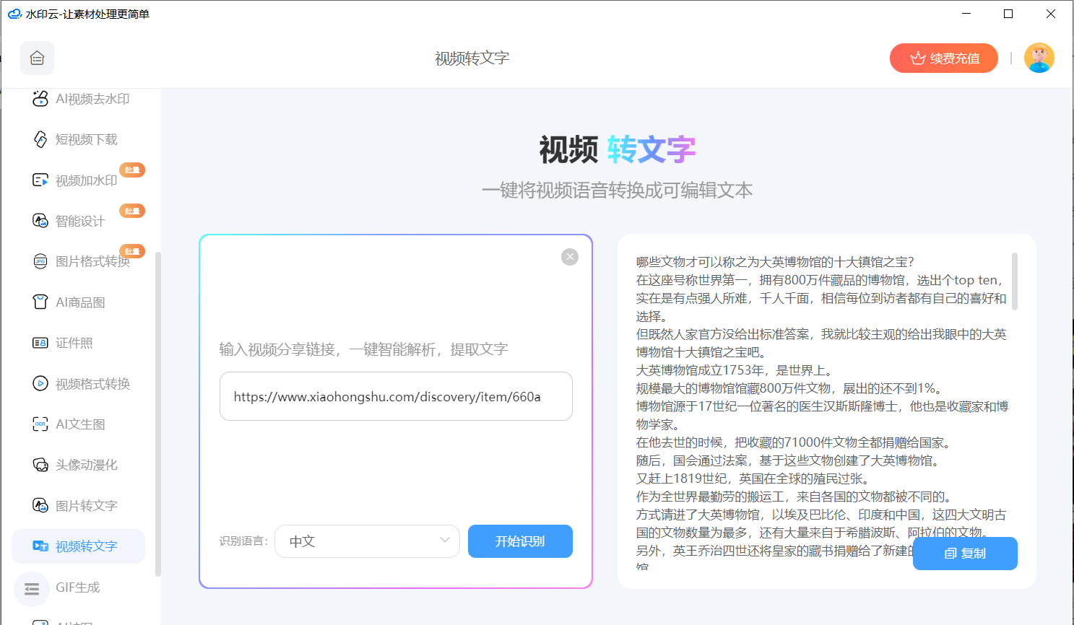Open the 证件照 menu label
Screen dimensions: 1074x625
(x=74, y=343)
